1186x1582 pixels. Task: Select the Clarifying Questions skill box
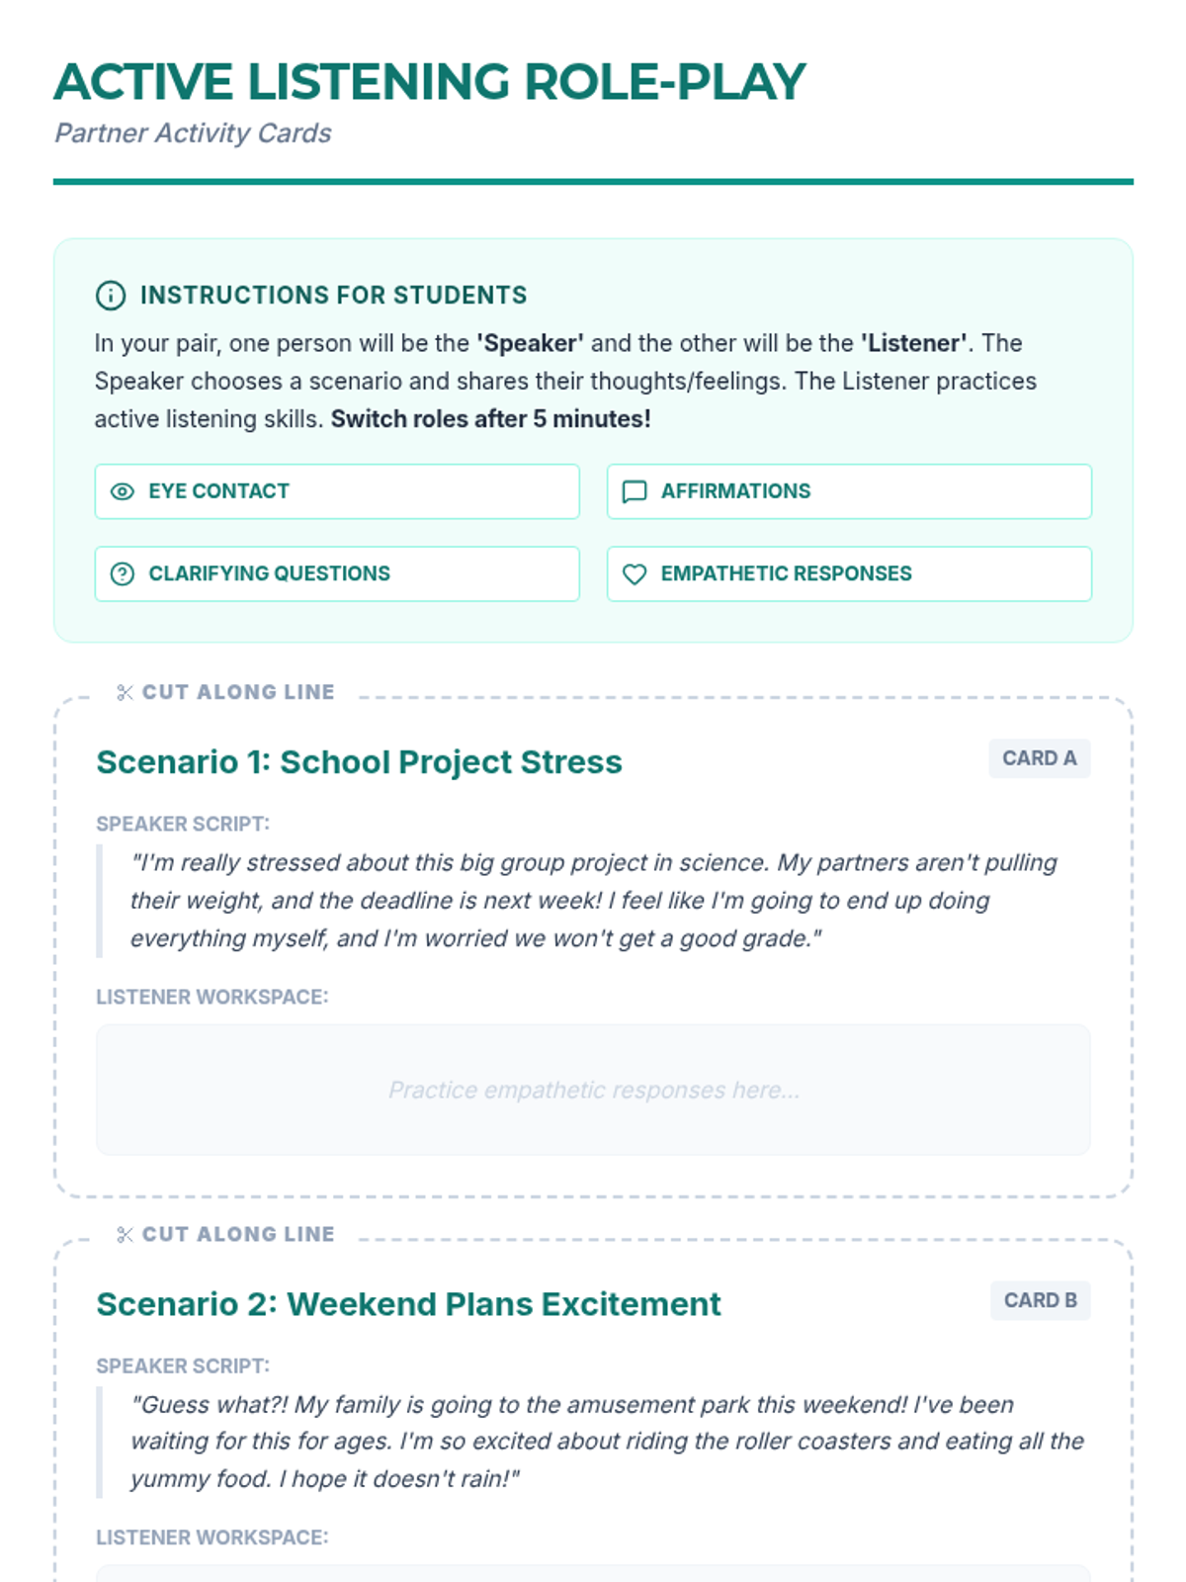coord(337,573)
